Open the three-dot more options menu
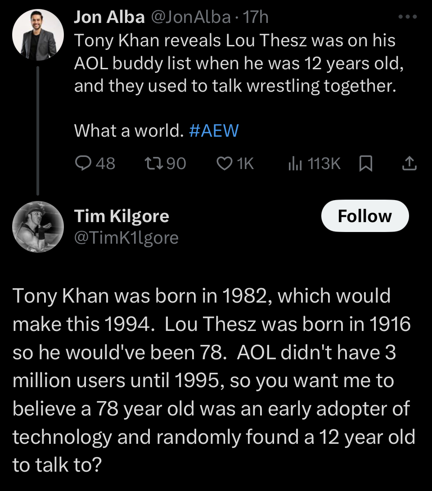Viewport: 432px width, 491px height. coord(409,18)
